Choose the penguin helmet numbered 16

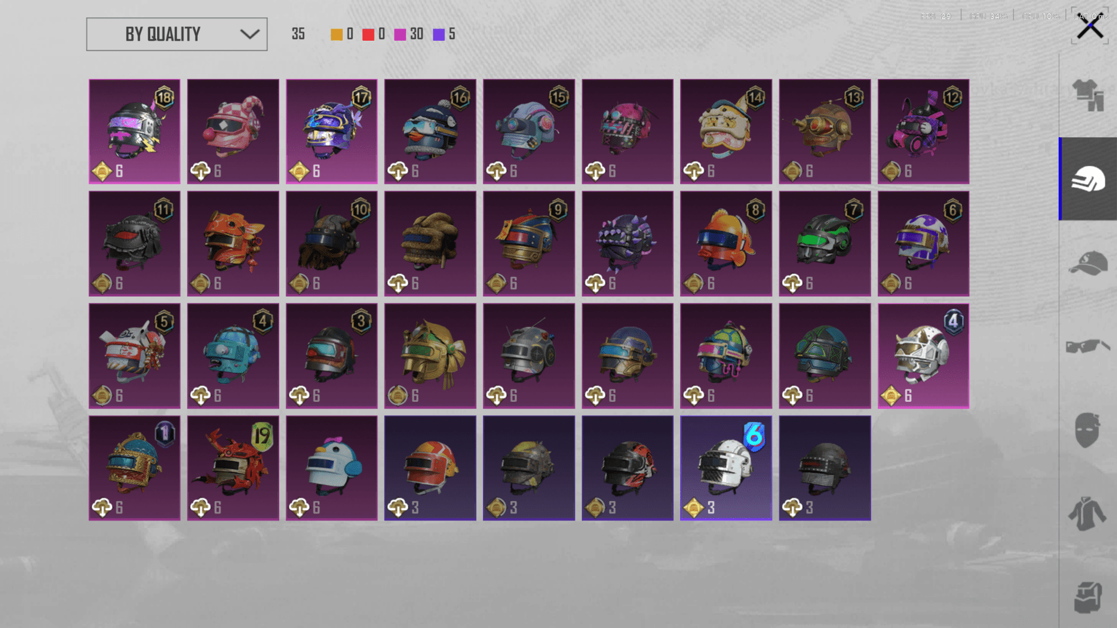tap(431, 131)
